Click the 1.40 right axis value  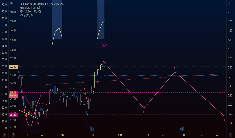coord(230,40)
